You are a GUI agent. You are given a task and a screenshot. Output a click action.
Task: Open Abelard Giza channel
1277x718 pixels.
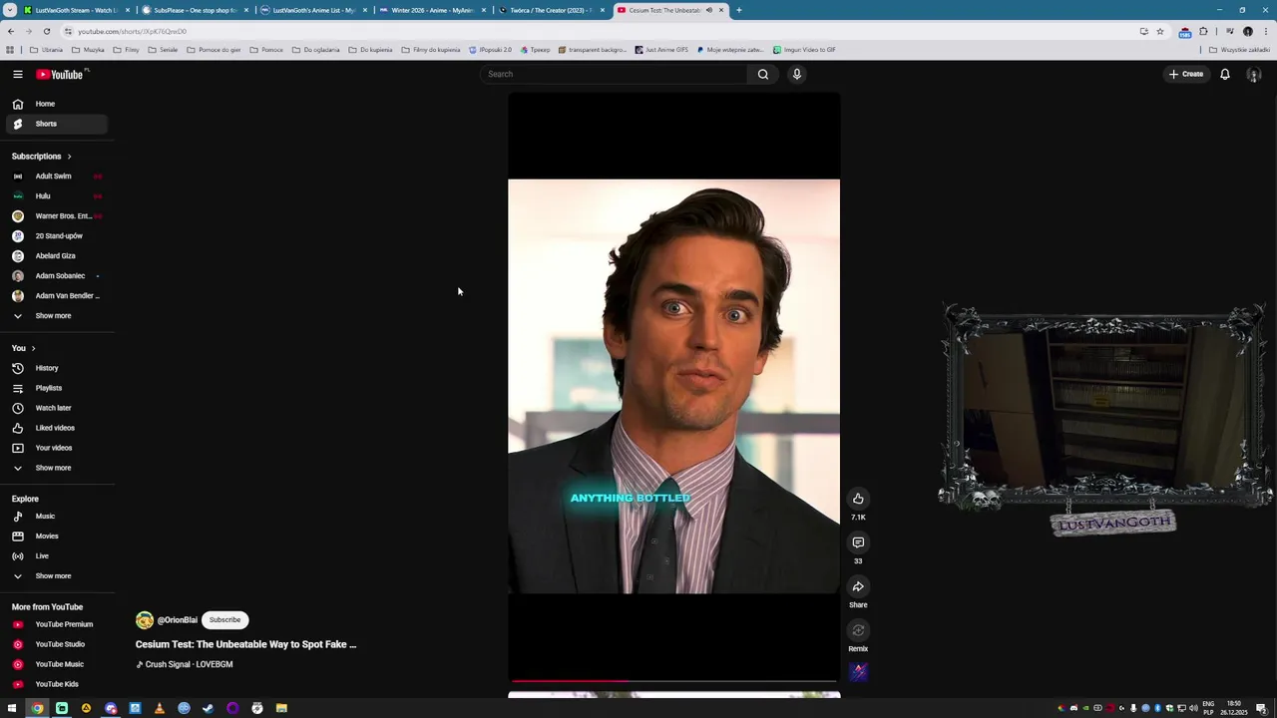(x=59, y=256)
